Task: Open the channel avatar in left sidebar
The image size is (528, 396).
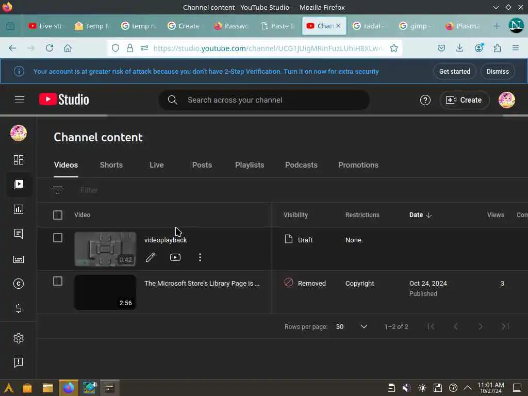Action: pos(19,133)
